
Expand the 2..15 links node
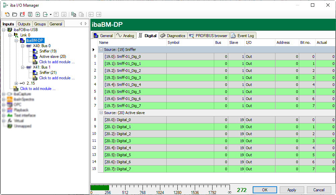16,83
